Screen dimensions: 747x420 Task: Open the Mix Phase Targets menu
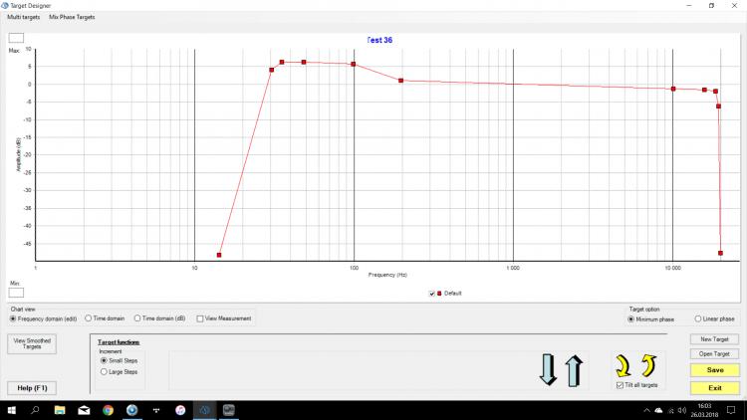[72, 17]
